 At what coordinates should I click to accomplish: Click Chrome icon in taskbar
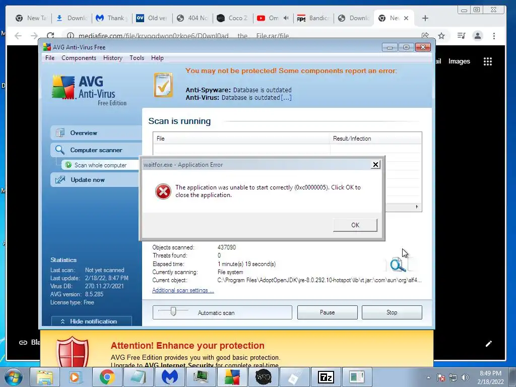(x=107, y=377)
